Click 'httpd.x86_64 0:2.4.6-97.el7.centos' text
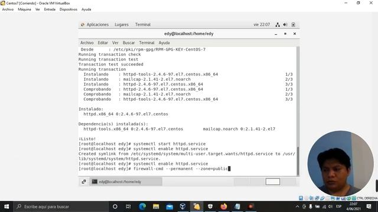 [x=126, y=114]
